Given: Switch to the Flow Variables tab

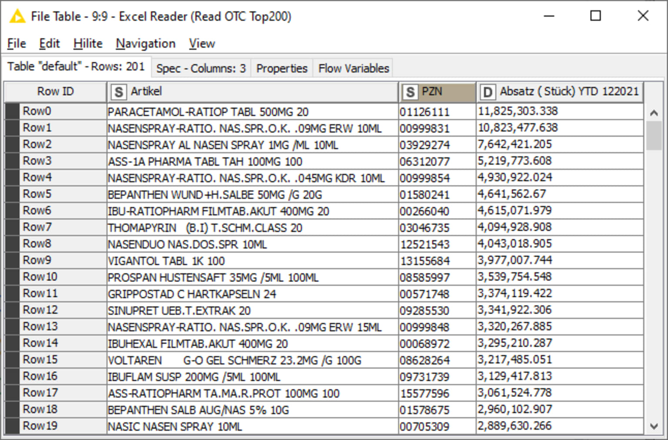Looking at the screenshot, I should pyautogui.click(x=354, y=68).
